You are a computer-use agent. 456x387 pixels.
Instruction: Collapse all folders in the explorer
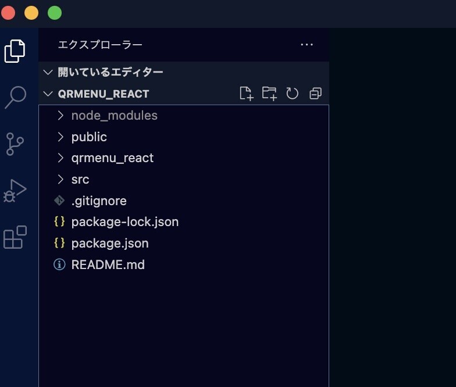[315, 94]
